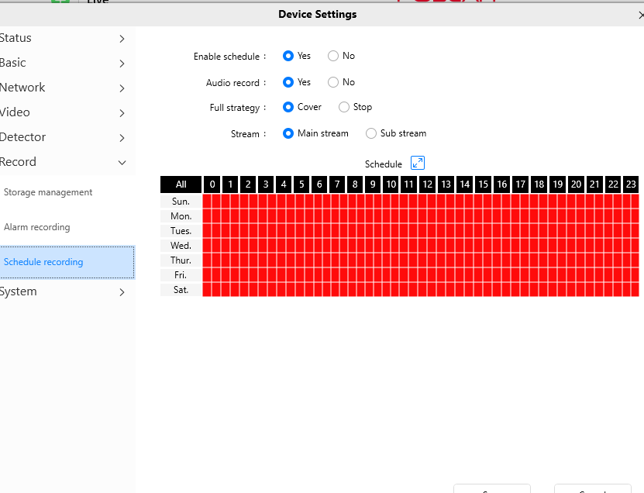Select the hour 12 column header
This screenshot has width=644, height=493.
coord(428,184)
